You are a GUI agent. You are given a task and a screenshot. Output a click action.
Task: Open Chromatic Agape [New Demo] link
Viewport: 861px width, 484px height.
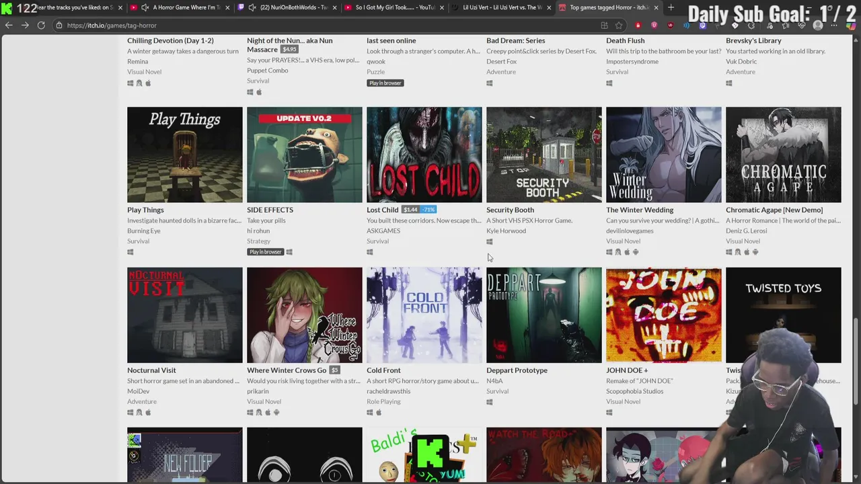[774, 210]
